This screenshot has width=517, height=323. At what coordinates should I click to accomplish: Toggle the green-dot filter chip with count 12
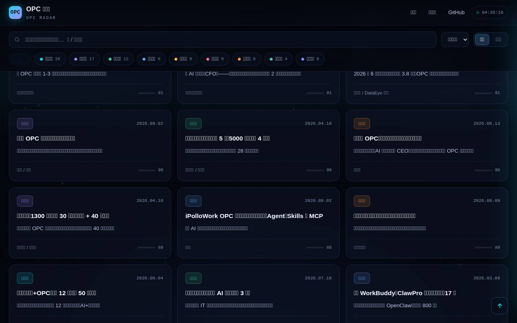click(118, 59)
